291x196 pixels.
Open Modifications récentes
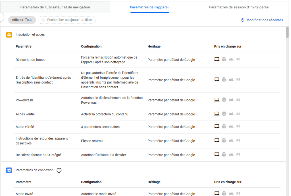(x=262, y=20)
